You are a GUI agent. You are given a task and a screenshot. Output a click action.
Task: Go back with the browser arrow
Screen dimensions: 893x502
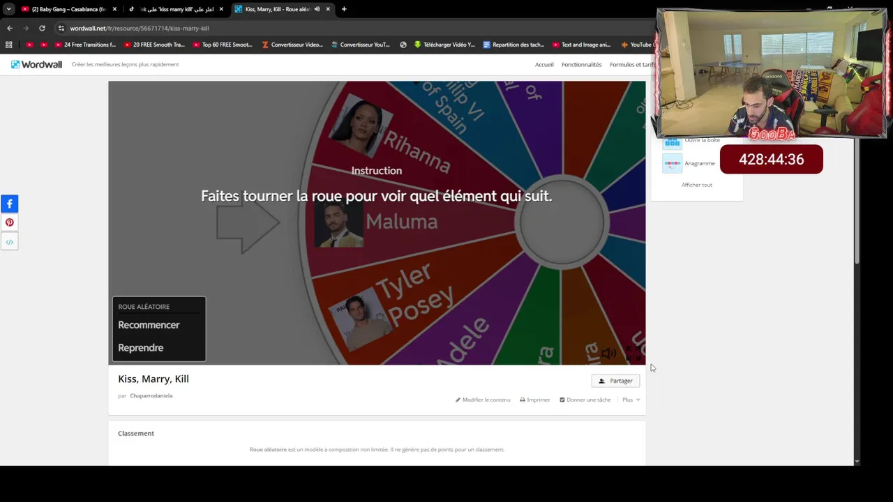10,29
